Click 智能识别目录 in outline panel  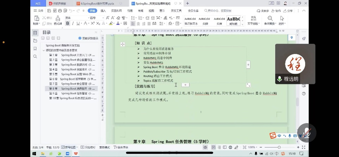88,38
